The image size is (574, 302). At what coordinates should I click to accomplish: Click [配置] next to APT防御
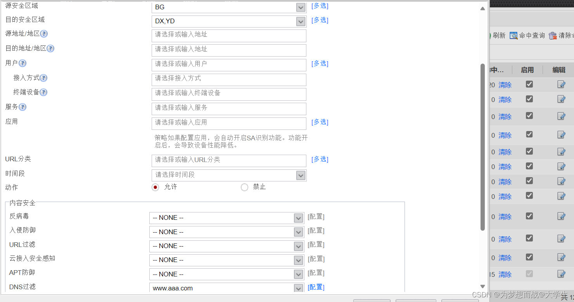[x=316, y=273]
